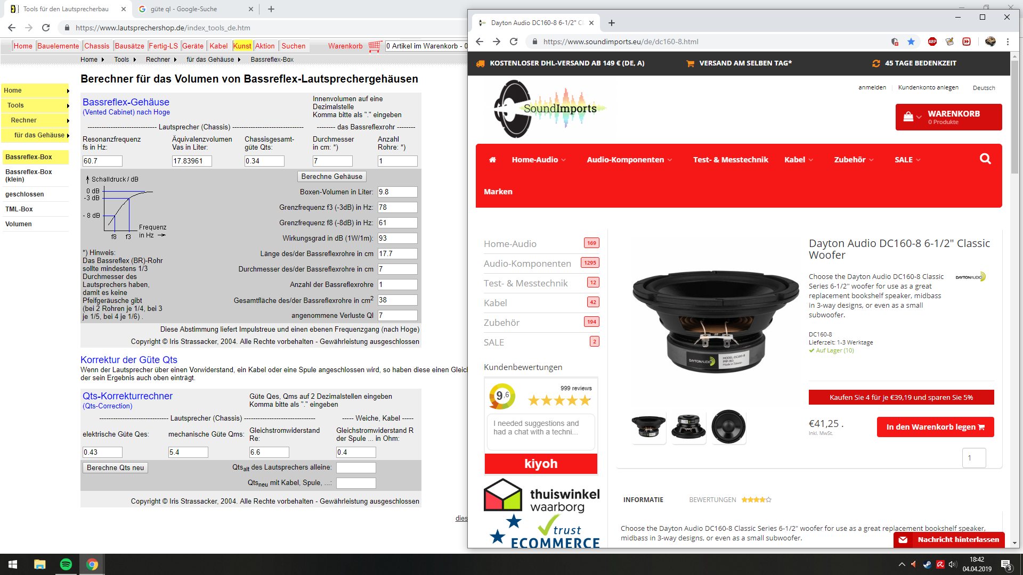
Task: Click the Windows Start button
Action: point(13,564)
